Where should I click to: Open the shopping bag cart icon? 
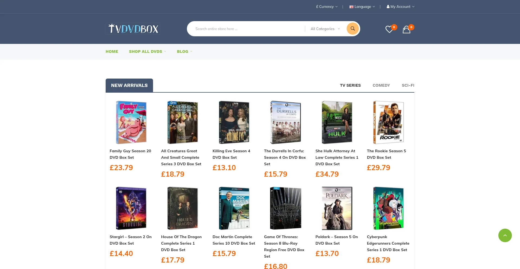406,29
